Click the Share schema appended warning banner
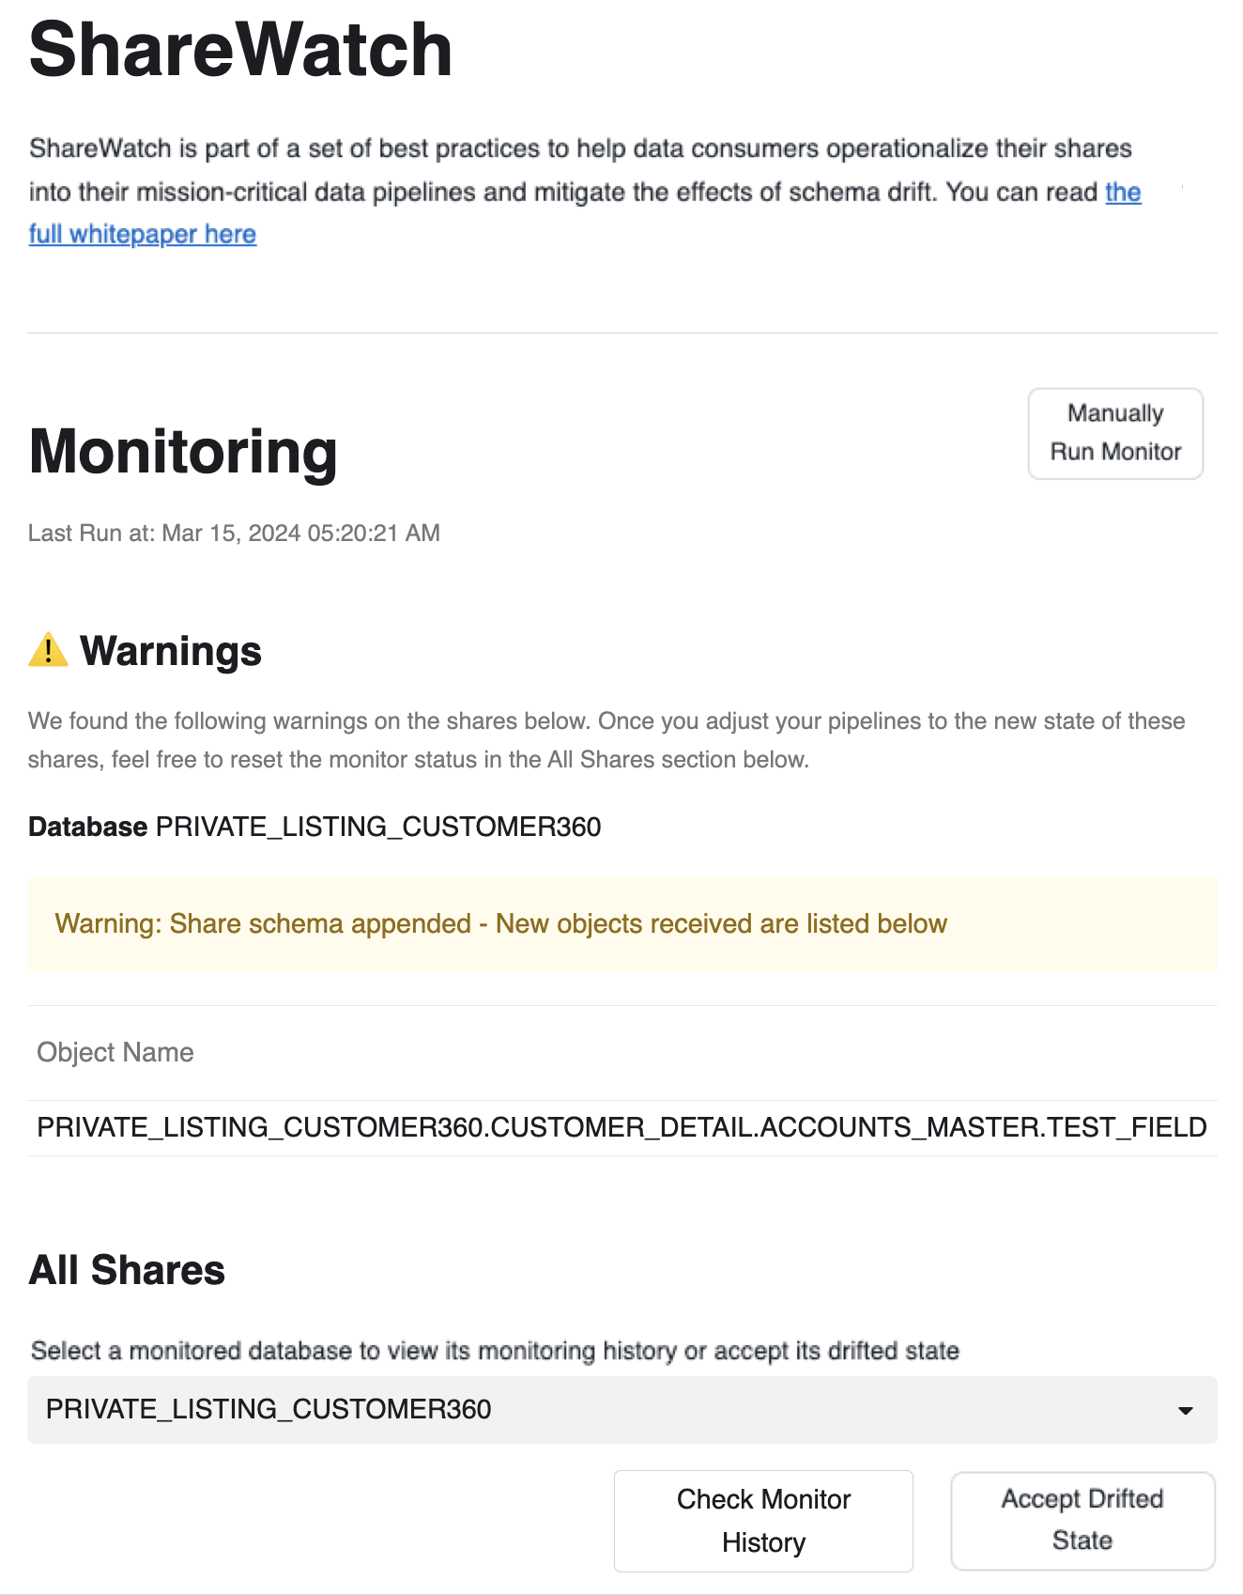 (x=621, y=924)
